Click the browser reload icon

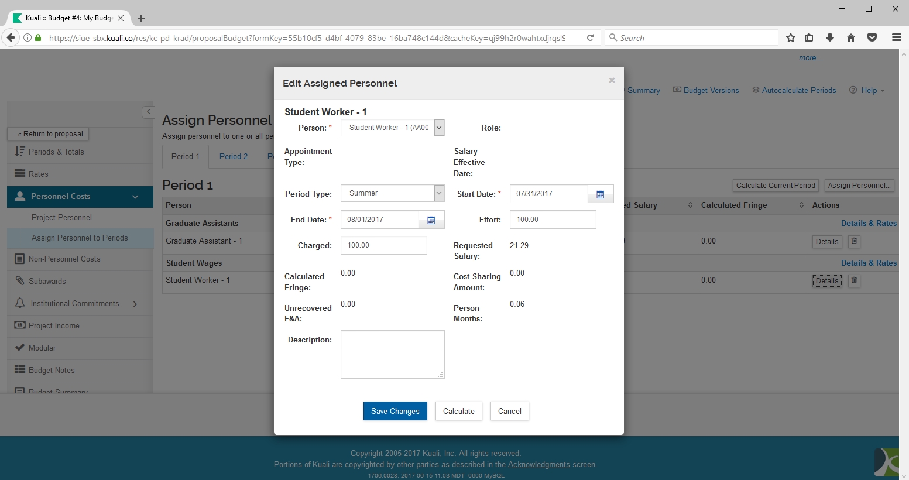tap(591, 38)
